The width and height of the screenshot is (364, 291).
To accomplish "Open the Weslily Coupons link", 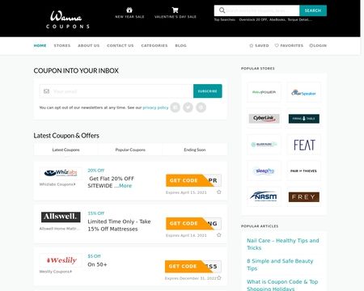I will point(56,272).
